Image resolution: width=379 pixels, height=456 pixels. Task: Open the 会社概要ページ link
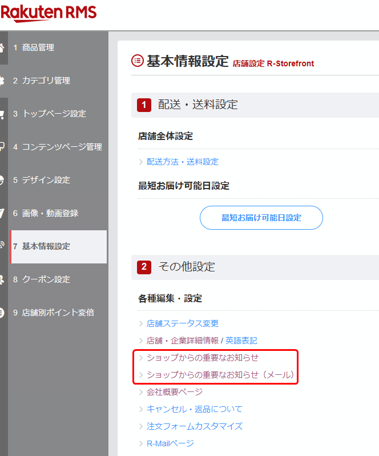pyautogui.click(x=174, y=392)
